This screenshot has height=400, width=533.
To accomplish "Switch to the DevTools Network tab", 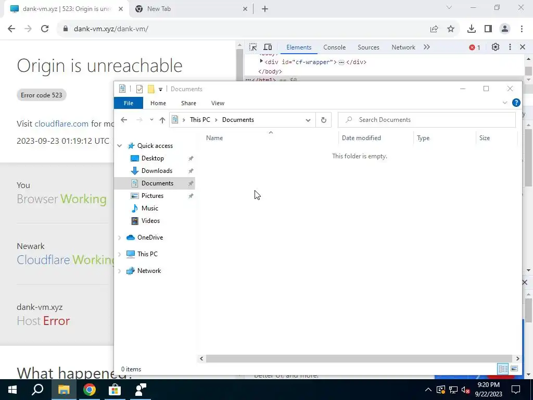I will point(403,47).
